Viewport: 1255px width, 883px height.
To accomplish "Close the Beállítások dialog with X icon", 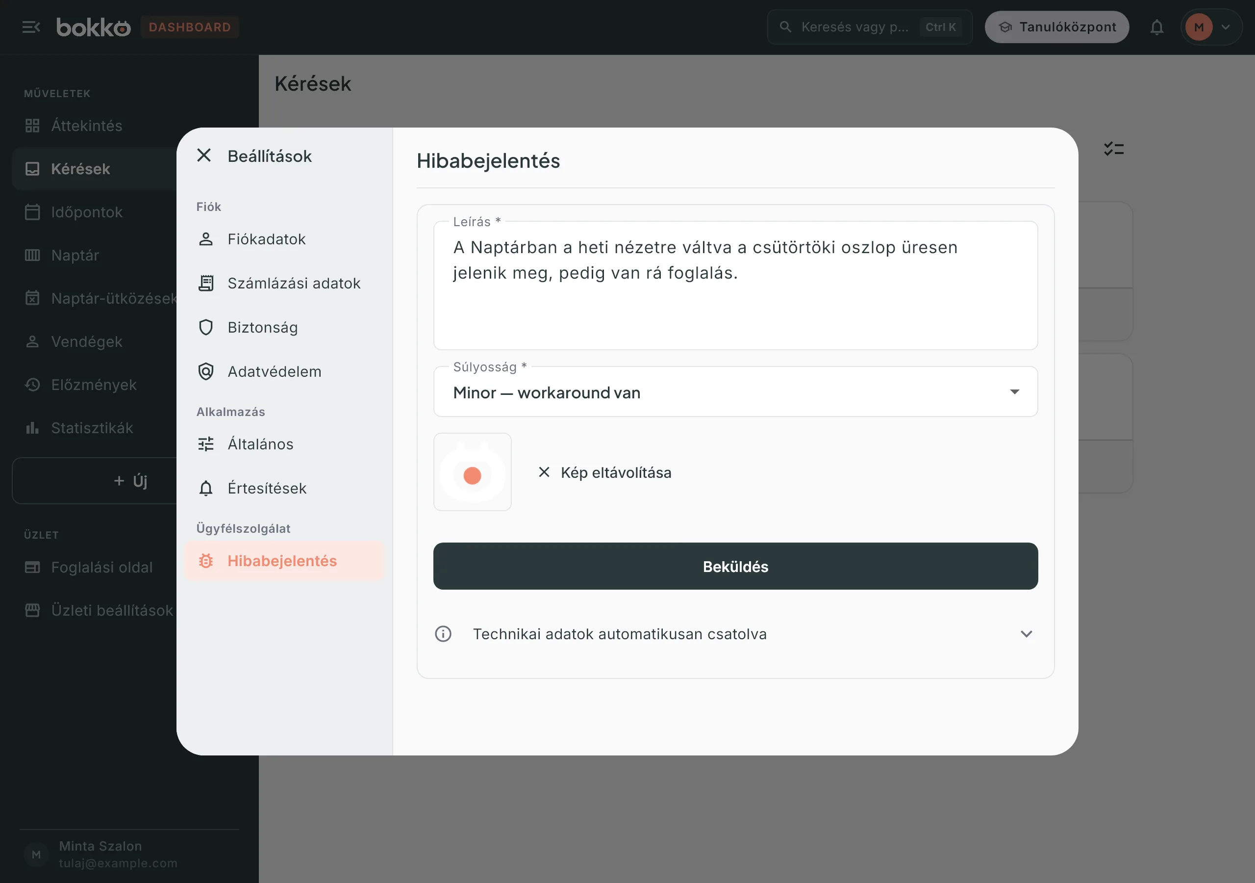I will (204, 156).
